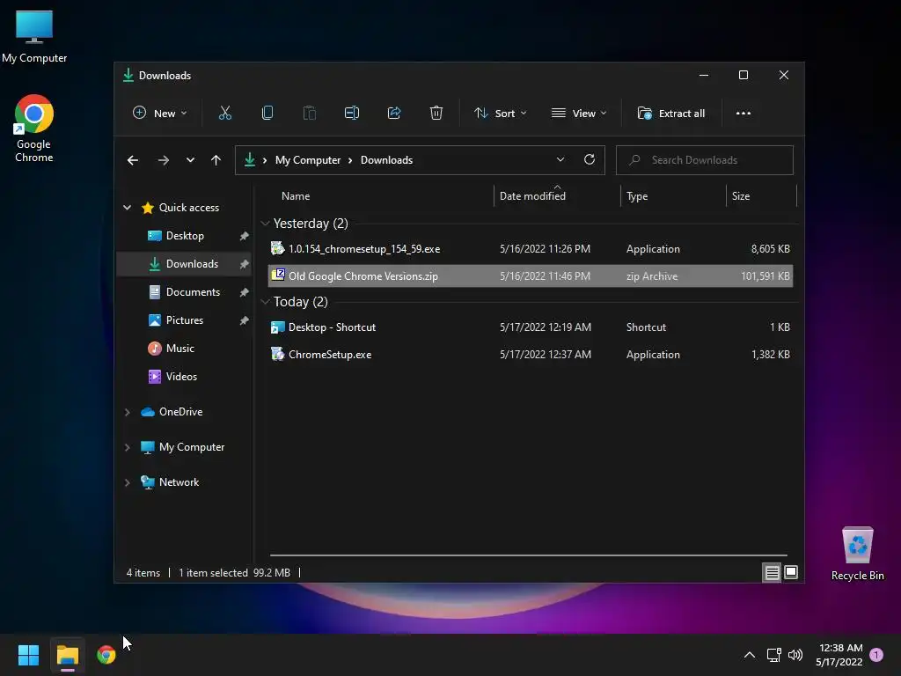Select Downloads in Quick access

(185, 264)
